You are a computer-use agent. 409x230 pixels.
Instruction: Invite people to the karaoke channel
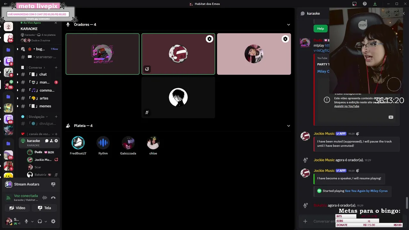[x=51, y=141]
